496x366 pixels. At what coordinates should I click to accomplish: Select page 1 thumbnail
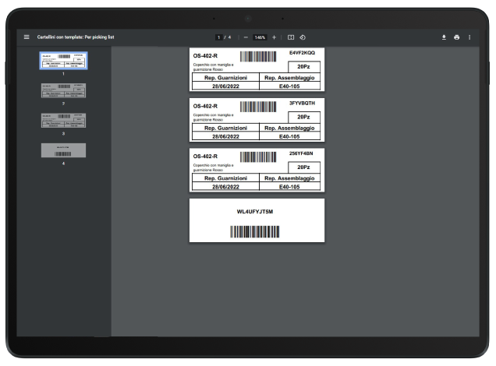63,60
